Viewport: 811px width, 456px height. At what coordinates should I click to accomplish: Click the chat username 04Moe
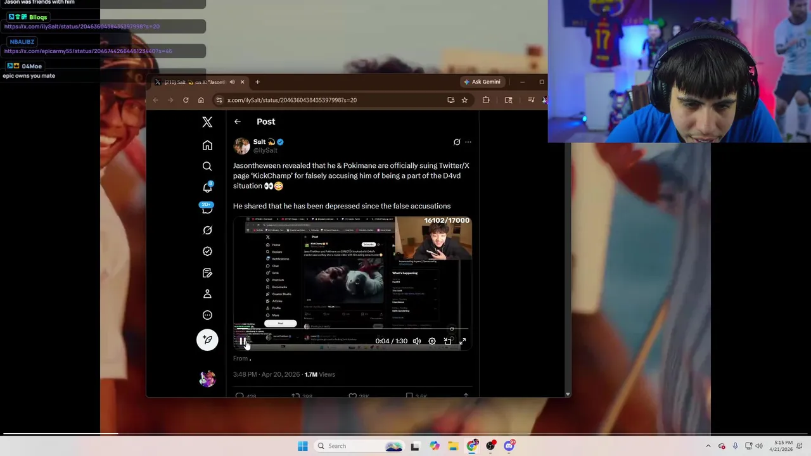[x=32, y=66]
